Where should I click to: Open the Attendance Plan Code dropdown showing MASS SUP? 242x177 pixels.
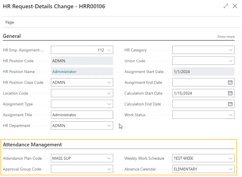[x=109, y=158]
